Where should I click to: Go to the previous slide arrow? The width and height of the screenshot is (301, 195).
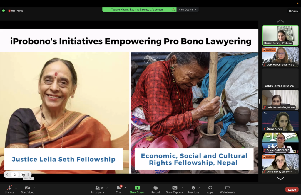tap(7, 175)
